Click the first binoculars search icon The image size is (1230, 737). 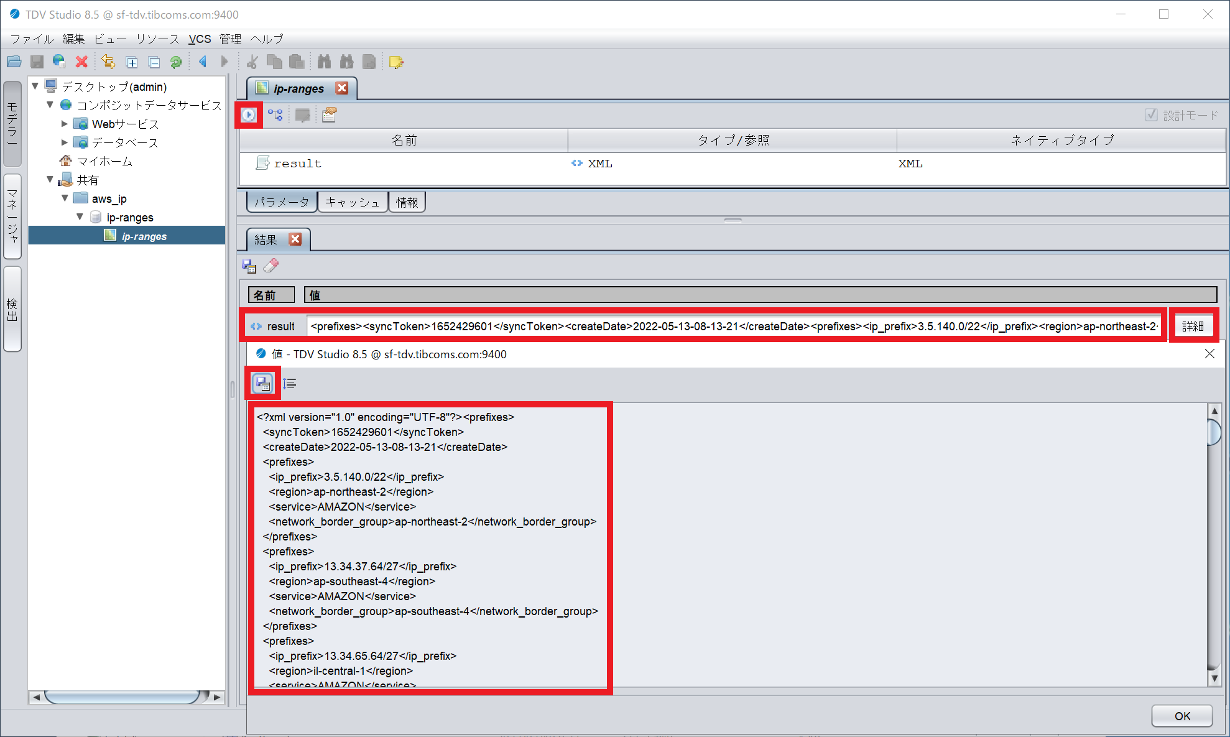click(324, 62)
